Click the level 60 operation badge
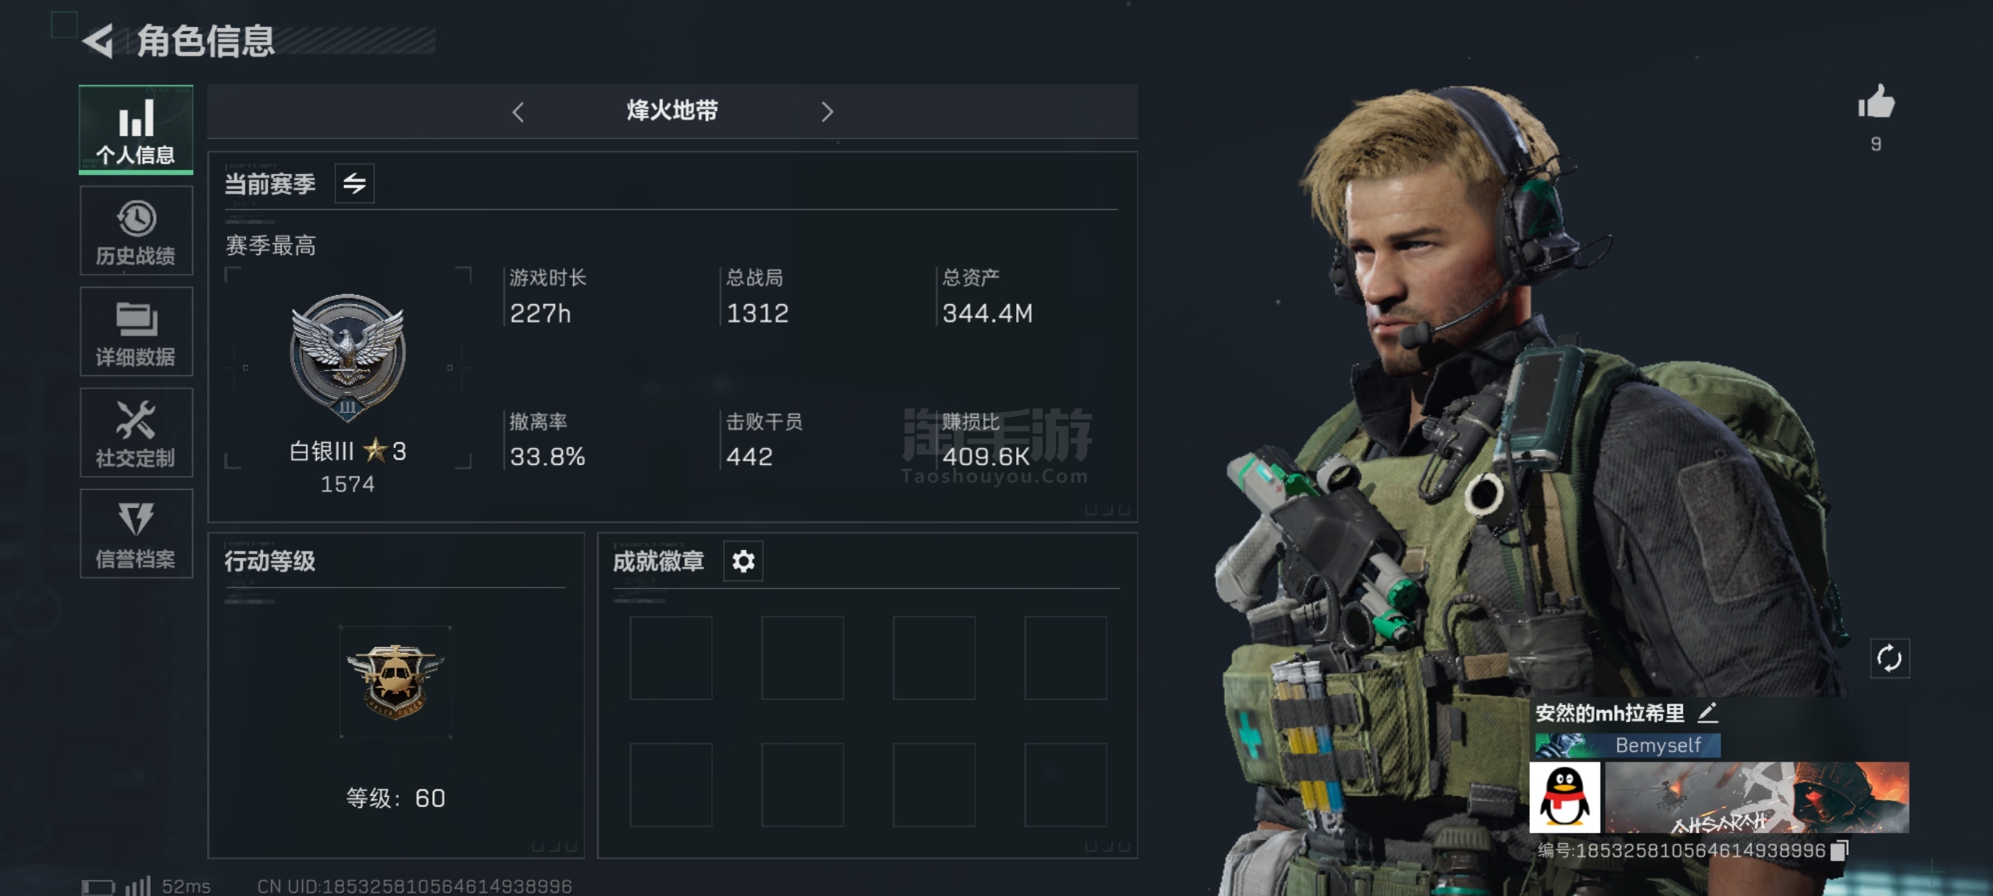This screenshot has height=896, width=1993. [395, 682]
